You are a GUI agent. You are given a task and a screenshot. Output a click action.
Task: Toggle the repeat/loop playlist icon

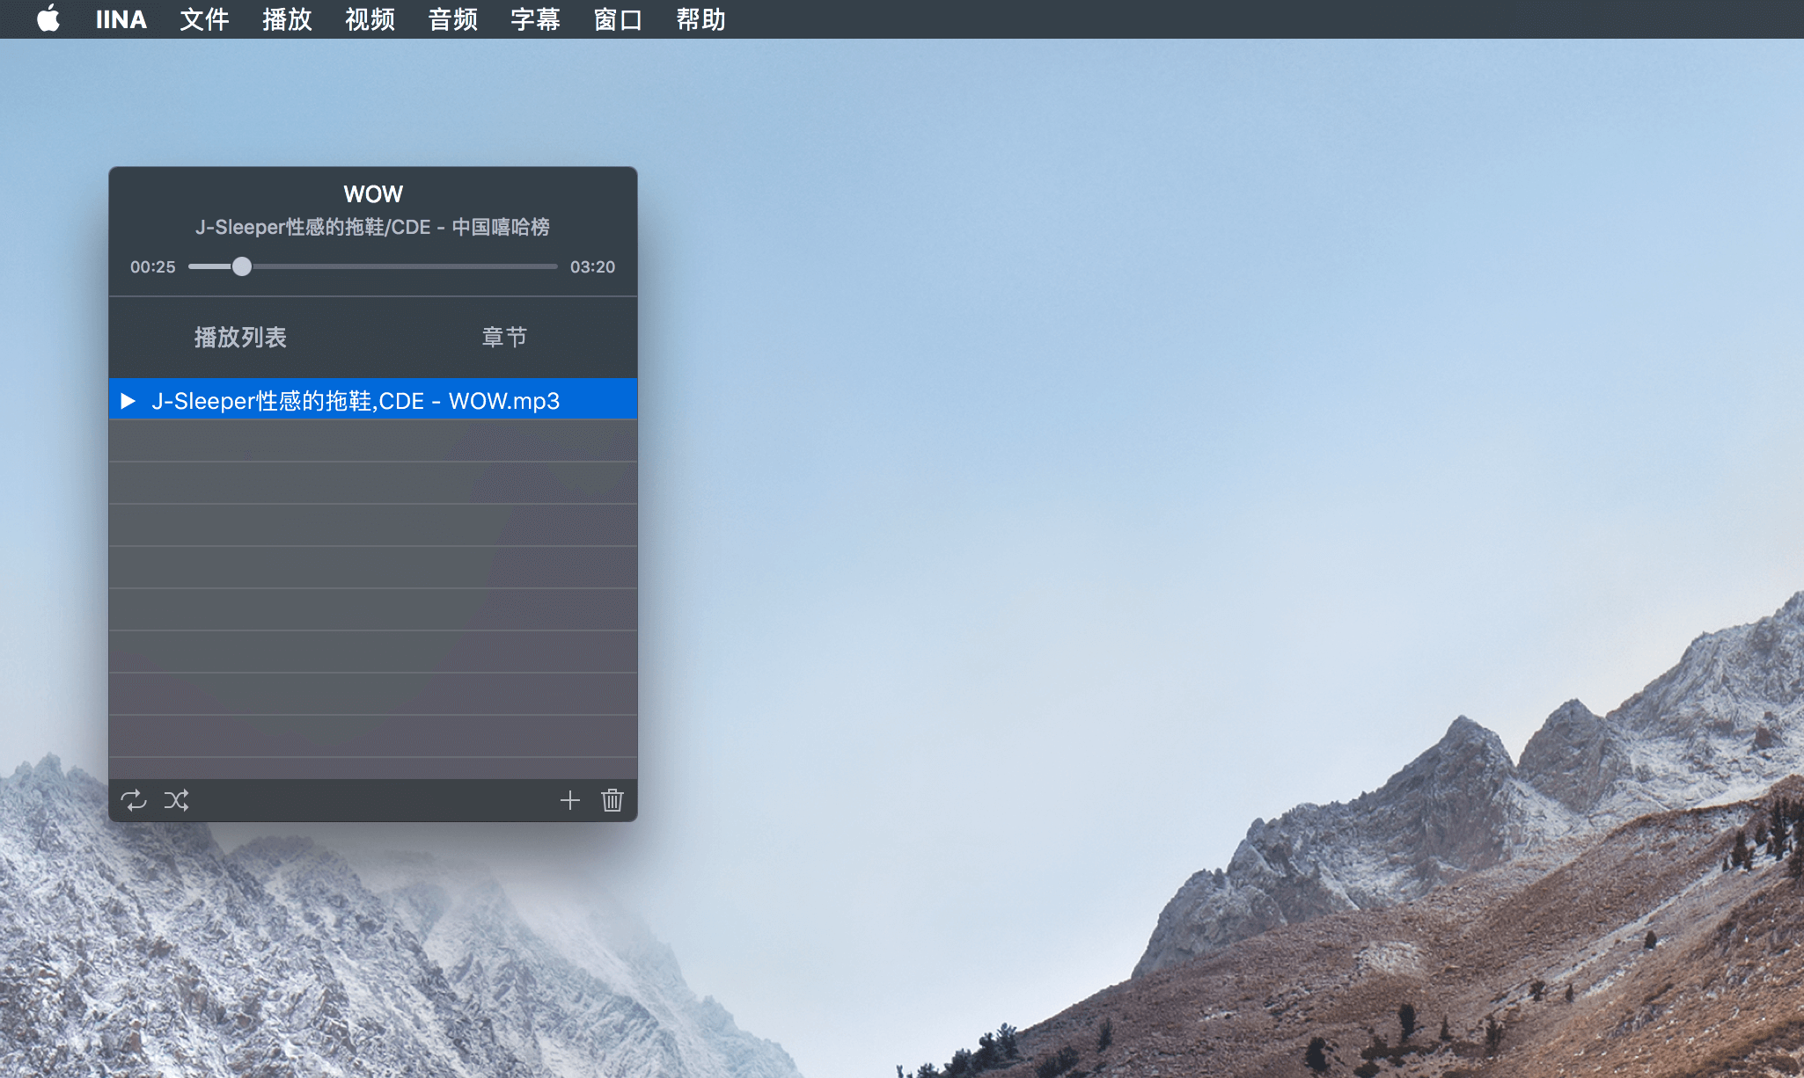click(134, 800)
